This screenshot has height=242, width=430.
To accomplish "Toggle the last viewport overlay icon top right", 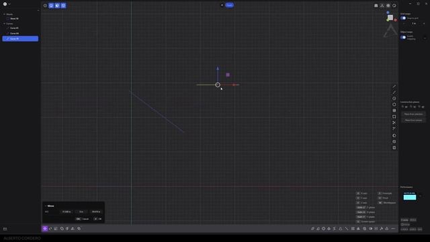I will 394,5.
